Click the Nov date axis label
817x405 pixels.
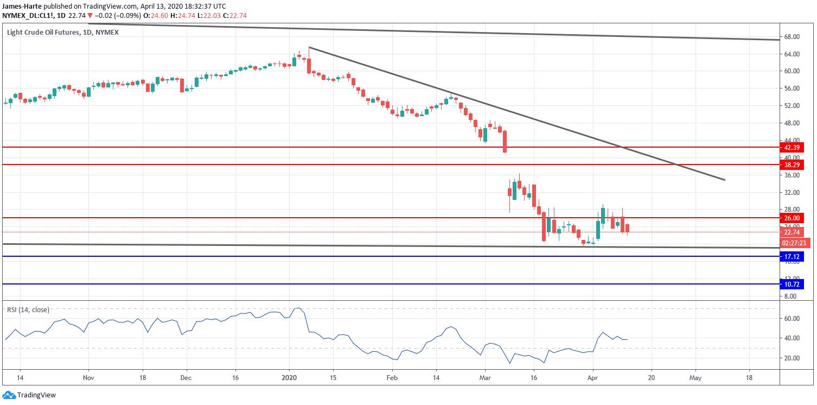tap(87, 377)
